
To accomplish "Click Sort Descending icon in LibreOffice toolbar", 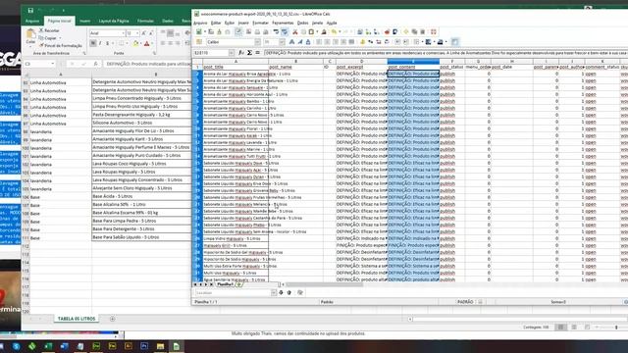I will click(377, 32).
